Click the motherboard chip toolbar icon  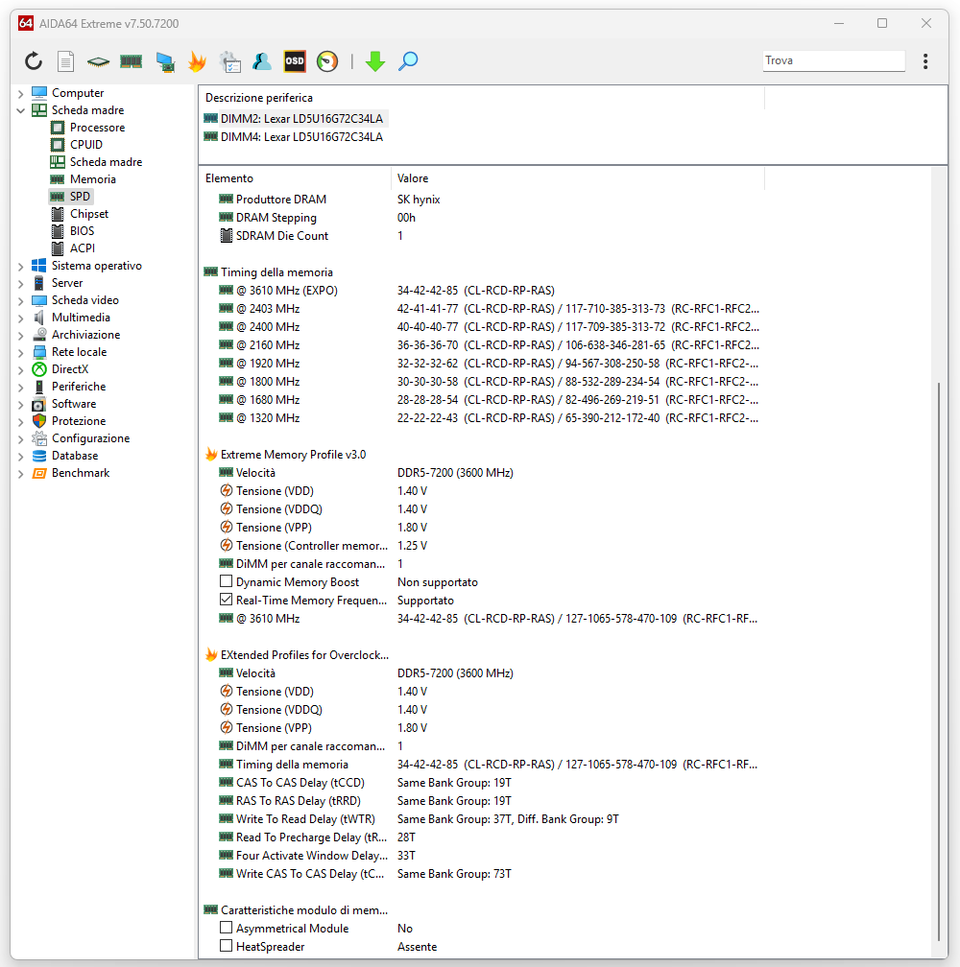tap(98, 61)
